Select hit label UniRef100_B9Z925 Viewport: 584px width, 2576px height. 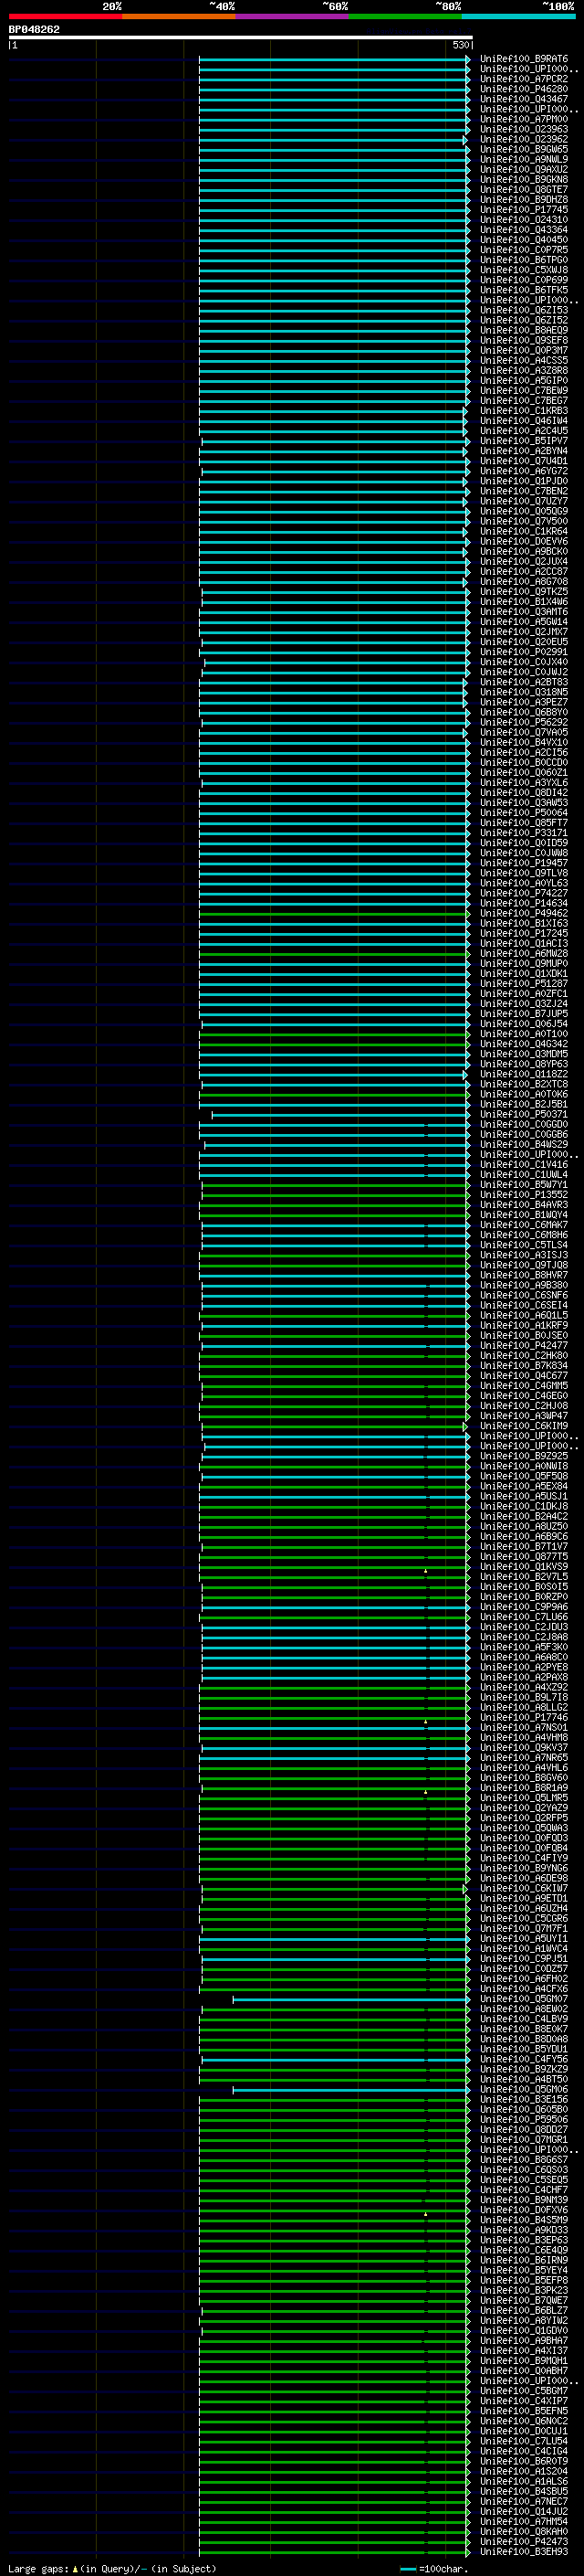pyautogui.click(x=524, y=1456)
